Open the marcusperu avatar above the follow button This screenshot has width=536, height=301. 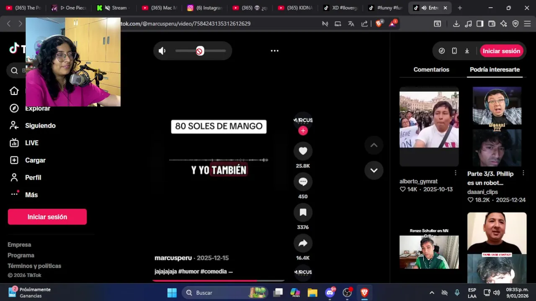coord(303,120)
